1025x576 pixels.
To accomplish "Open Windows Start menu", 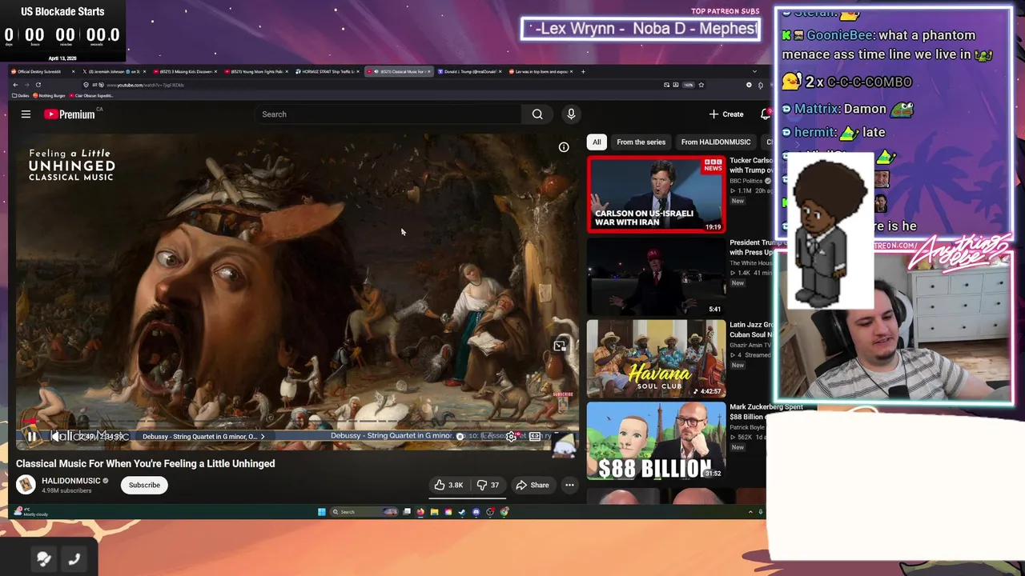I will tap(322, 512).
